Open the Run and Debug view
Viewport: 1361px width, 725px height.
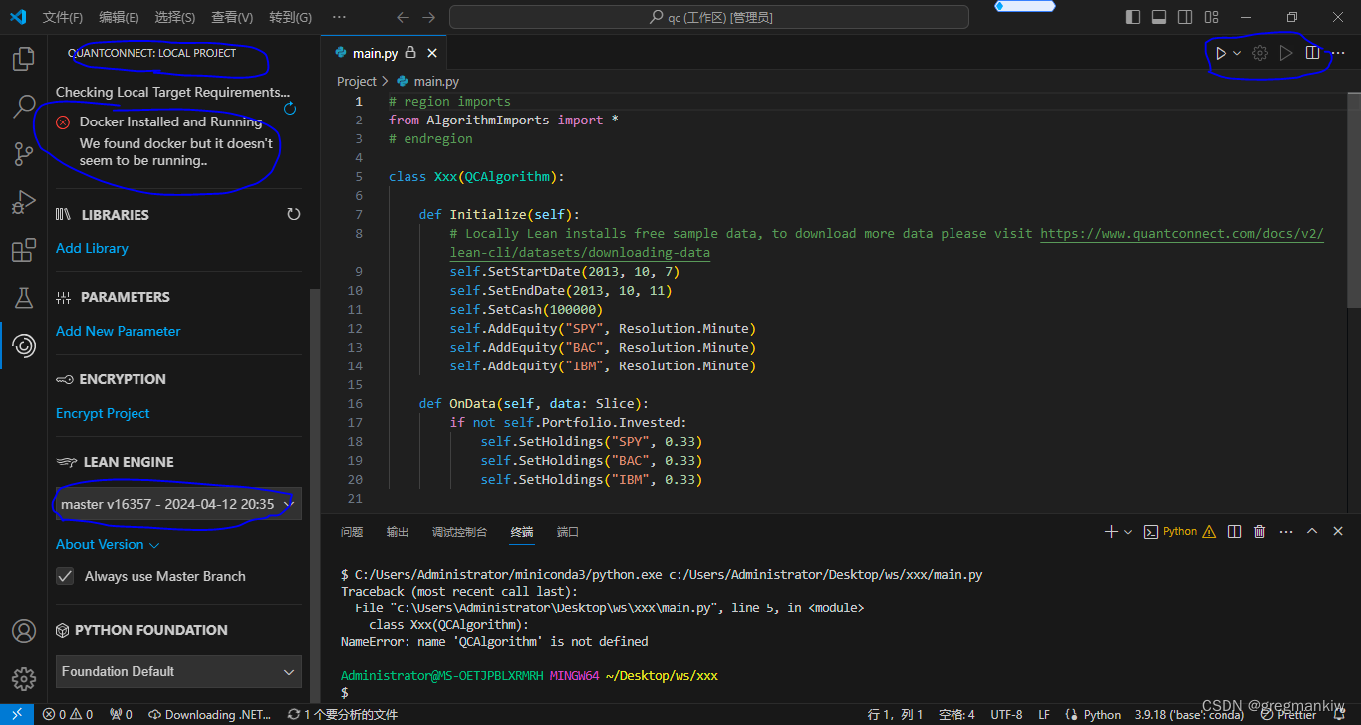point(23,202)
